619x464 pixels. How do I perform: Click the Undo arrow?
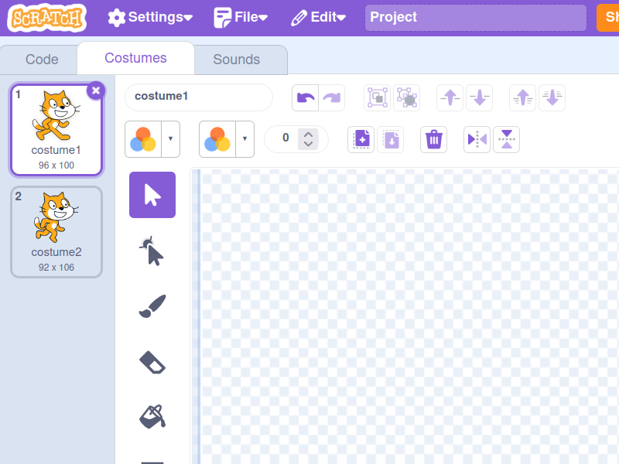pyautogui.click(x=305, y=97)
